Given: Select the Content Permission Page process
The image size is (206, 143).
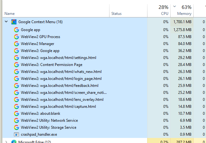Looking at the screenshot, I should [75, 65].
